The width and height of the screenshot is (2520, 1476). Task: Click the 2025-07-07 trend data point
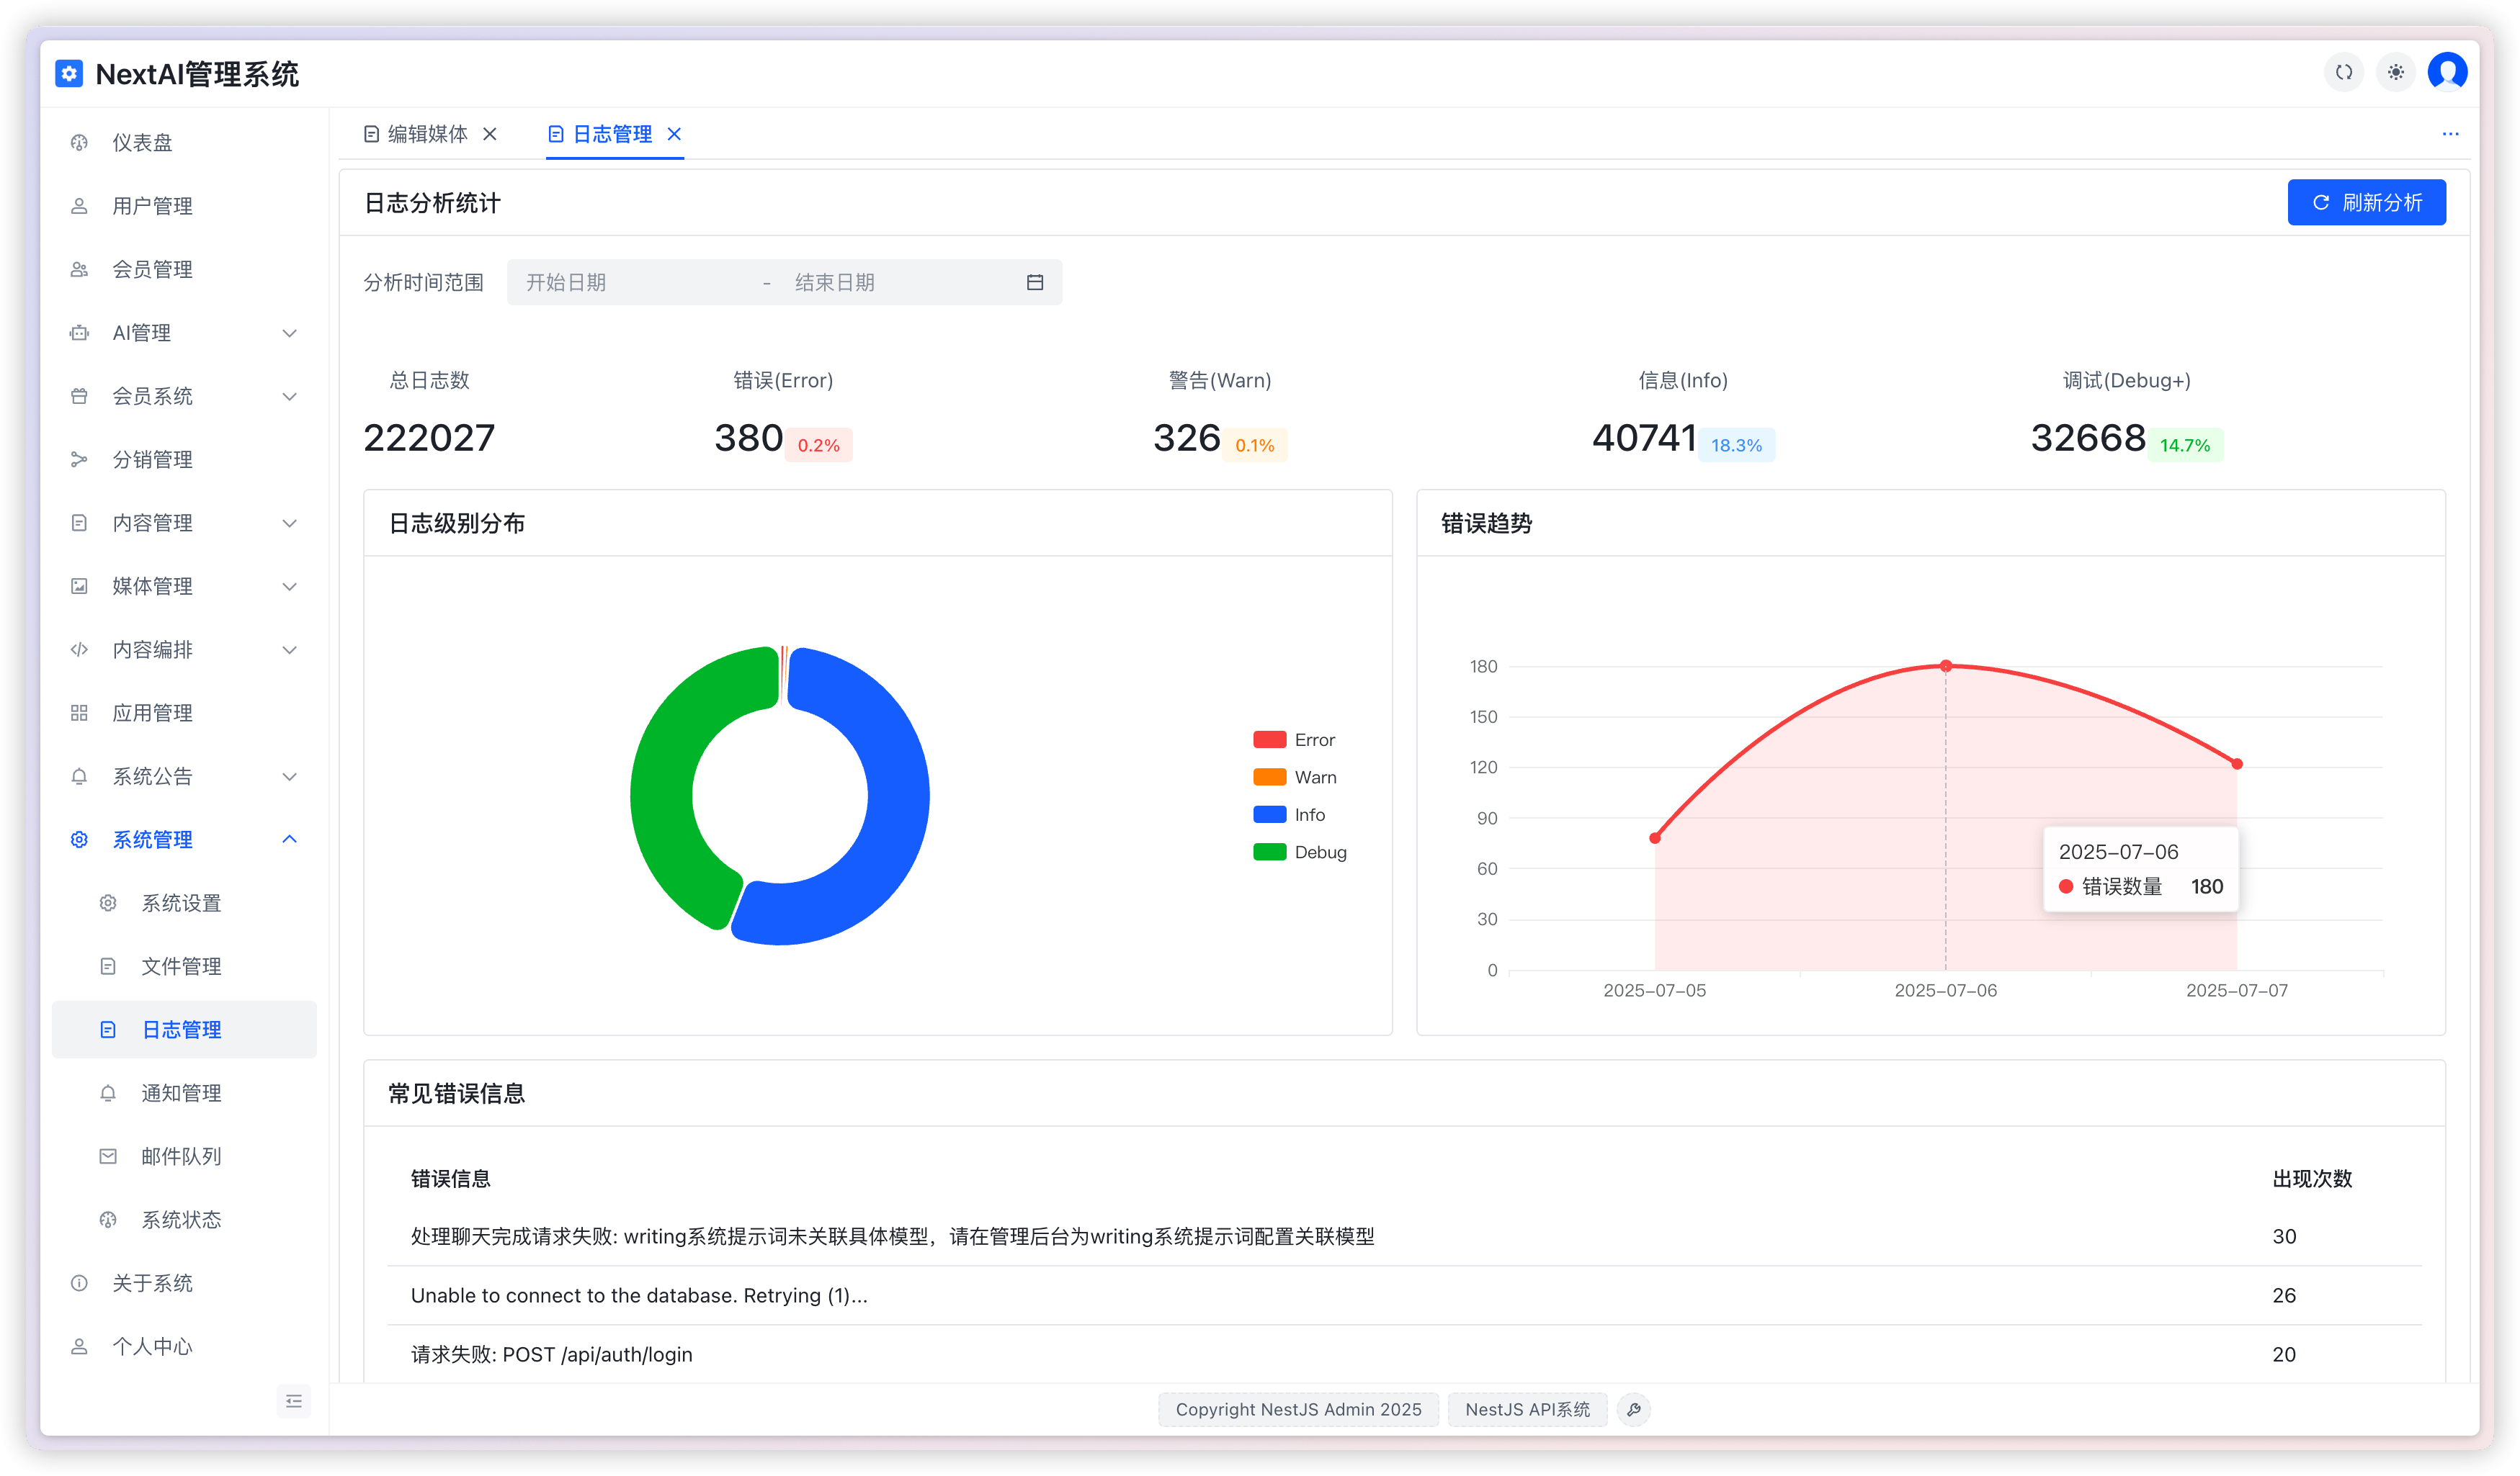[2237, 763]
